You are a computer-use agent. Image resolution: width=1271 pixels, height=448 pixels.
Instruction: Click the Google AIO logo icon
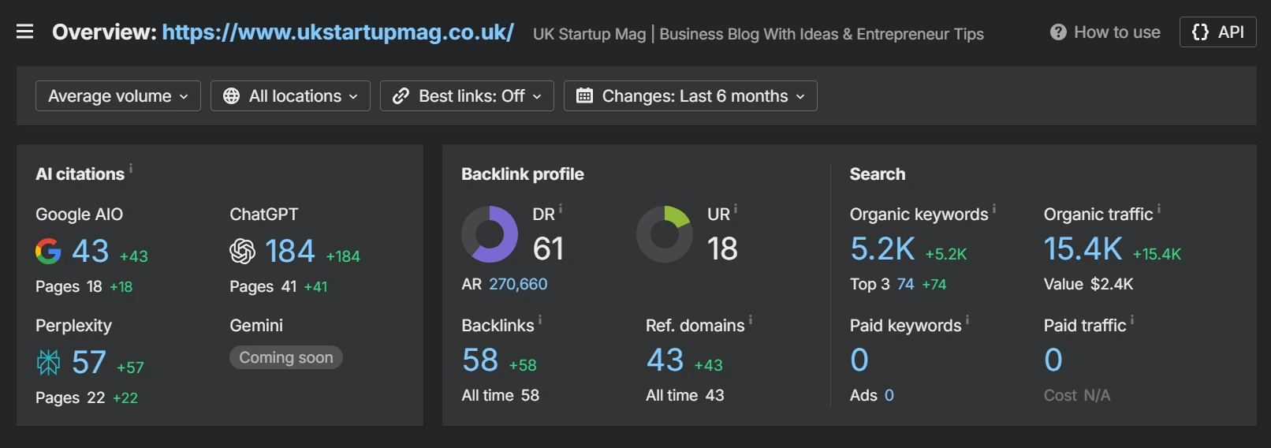tap(48, 252)
